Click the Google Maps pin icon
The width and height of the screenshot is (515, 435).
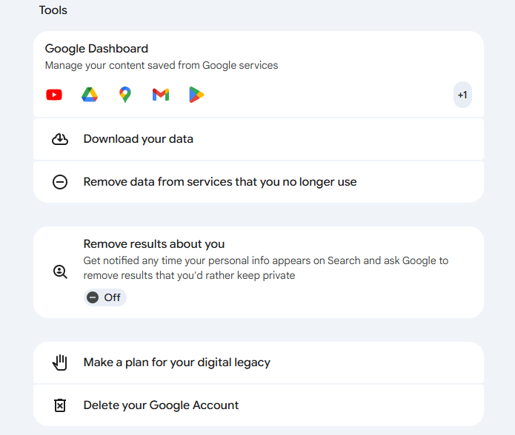125,95
